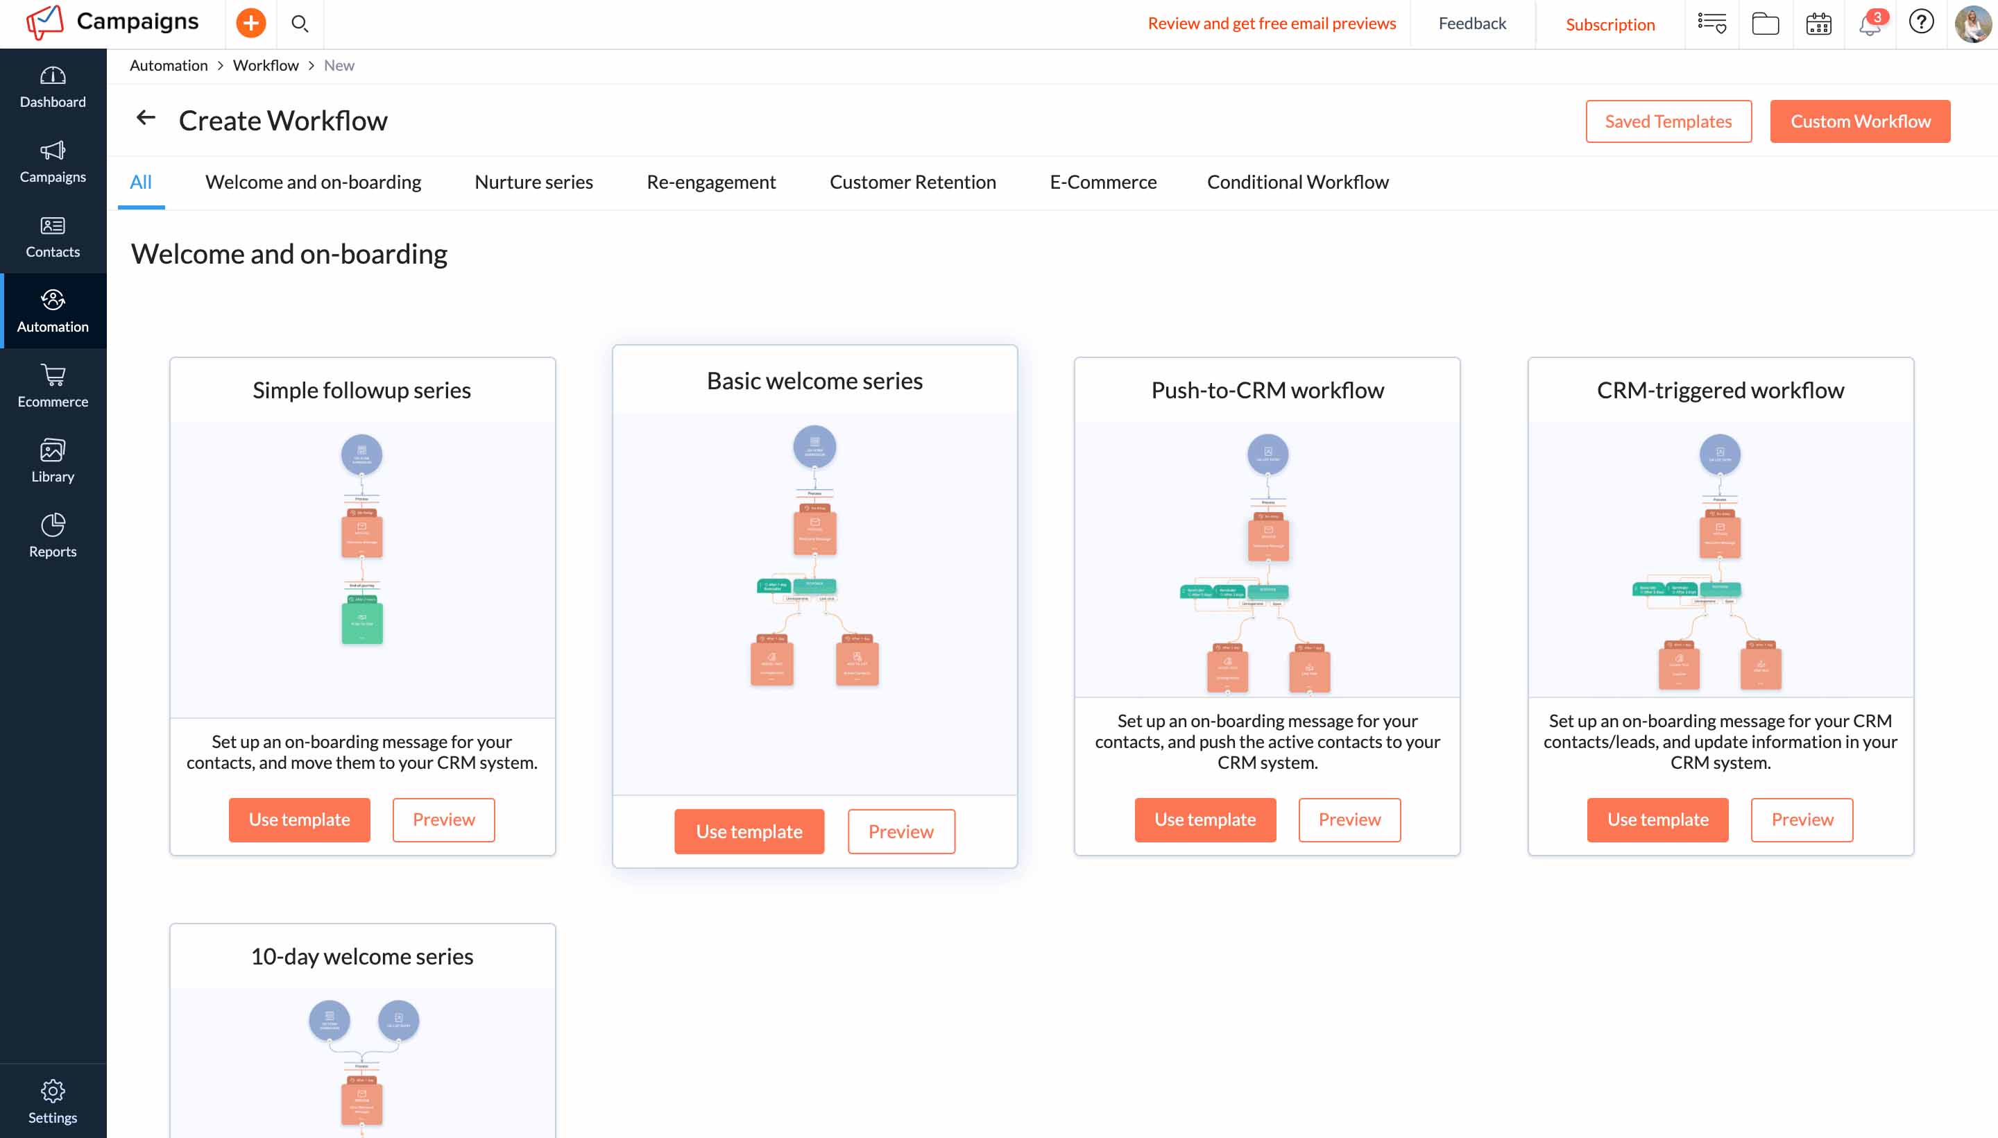
Task: Click the calendar icon in top bar
Action: [1820, 24]
